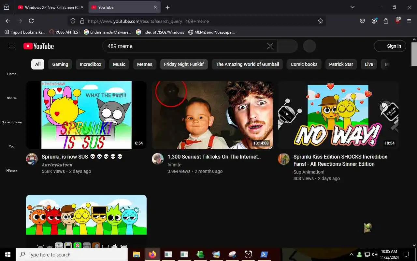Select Live filter chip
This screenshot has width=417, height=261.
click(x=369, y=64)
